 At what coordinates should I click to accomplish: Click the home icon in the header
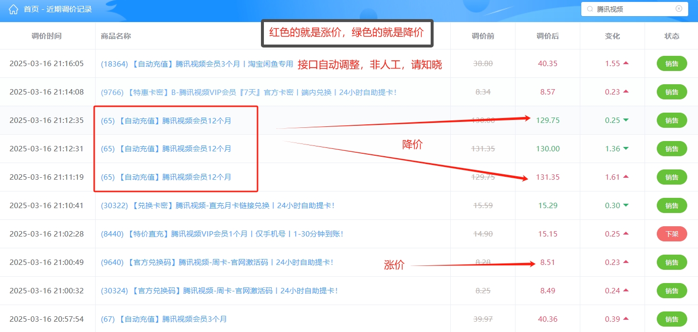(13, 9)
